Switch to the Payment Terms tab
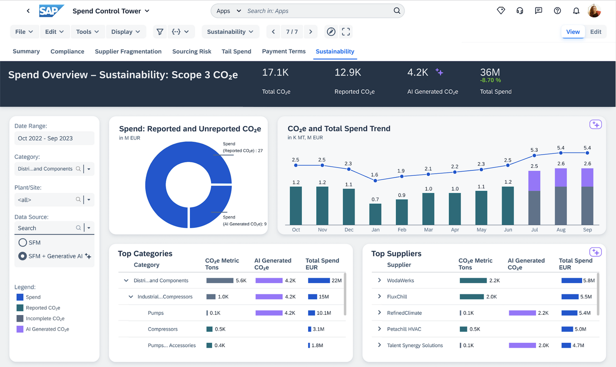616x367 pixels. coord(283,51)
